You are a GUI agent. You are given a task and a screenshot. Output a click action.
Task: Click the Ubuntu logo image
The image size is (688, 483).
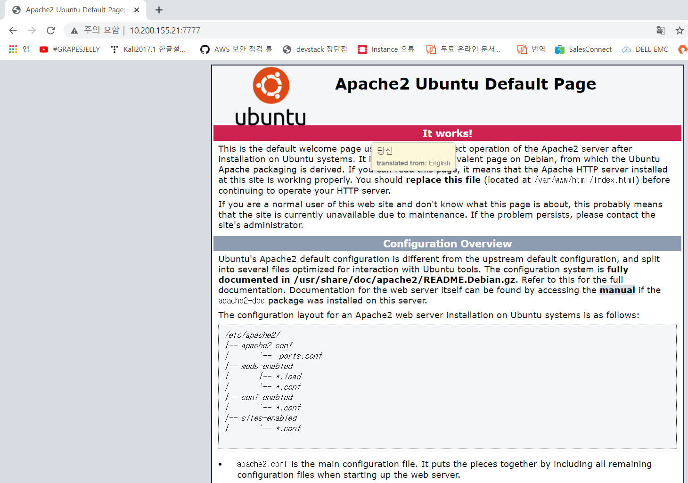tap(270, 96)
